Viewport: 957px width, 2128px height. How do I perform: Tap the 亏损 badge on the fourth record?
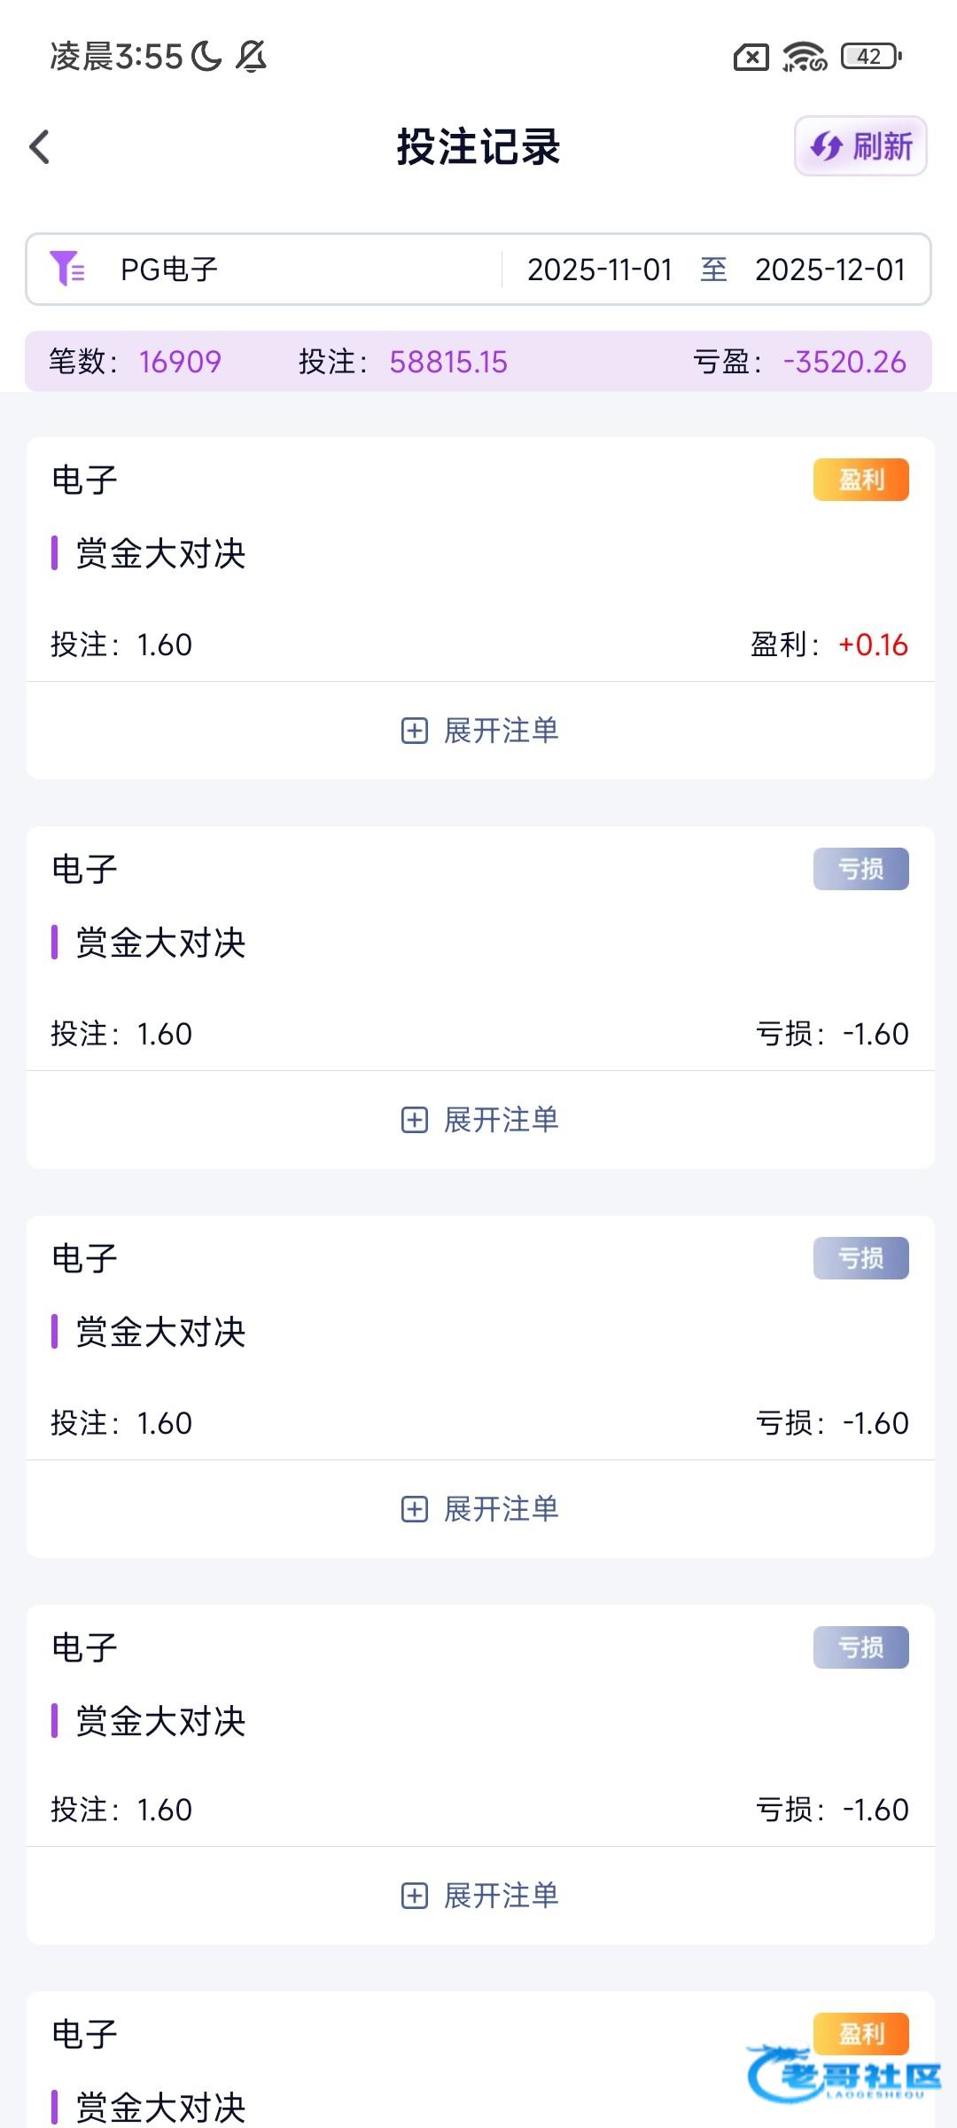click(x=860, y=1647)
